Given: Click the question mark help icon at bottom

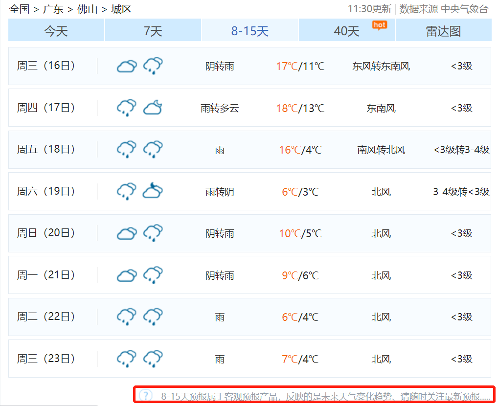Looking at the screenshot, I should coord(145,395).
